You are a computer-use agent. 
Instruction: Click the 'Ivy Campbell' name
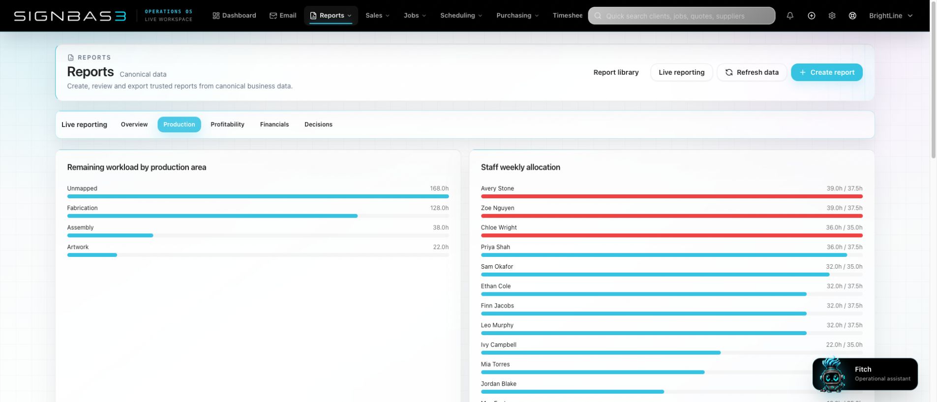pyautogui.click(x=499, y=345)
